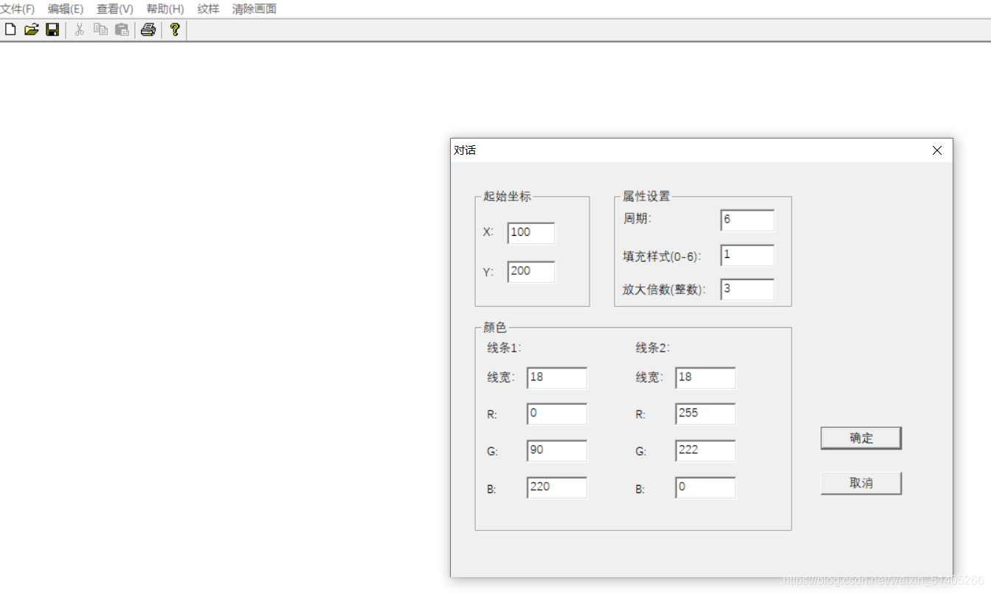Click the 线条1: heading text
Image resolution: width=991 pixels, height=594 pixels.
(x=504, y=348)
